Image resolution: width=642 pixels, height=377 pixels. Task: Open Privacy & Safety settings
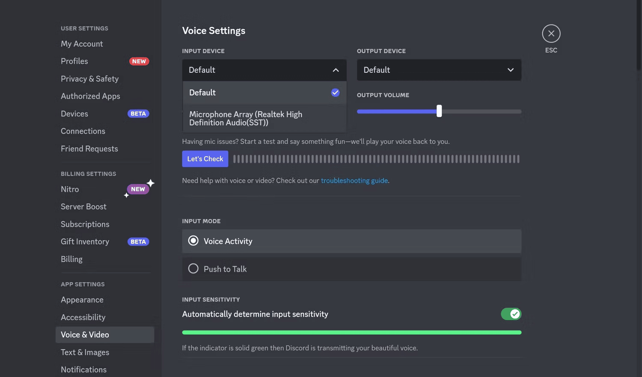[89, 79]
